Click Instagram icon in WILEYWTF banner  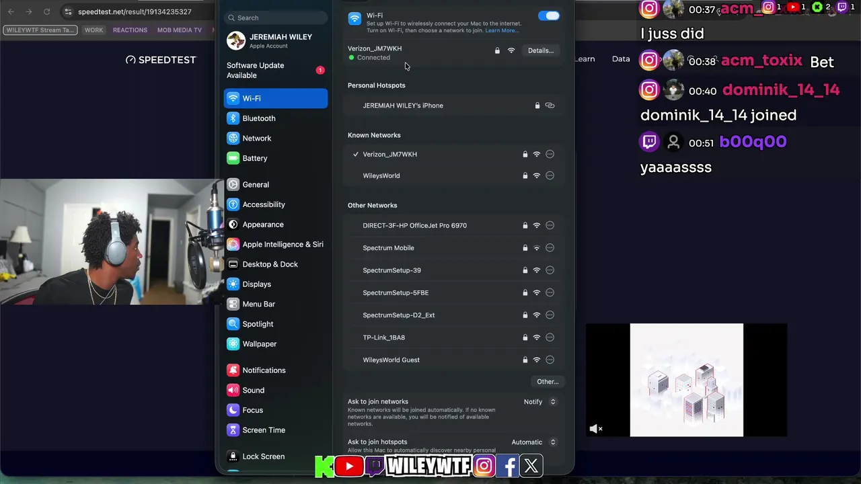point(484,466)
